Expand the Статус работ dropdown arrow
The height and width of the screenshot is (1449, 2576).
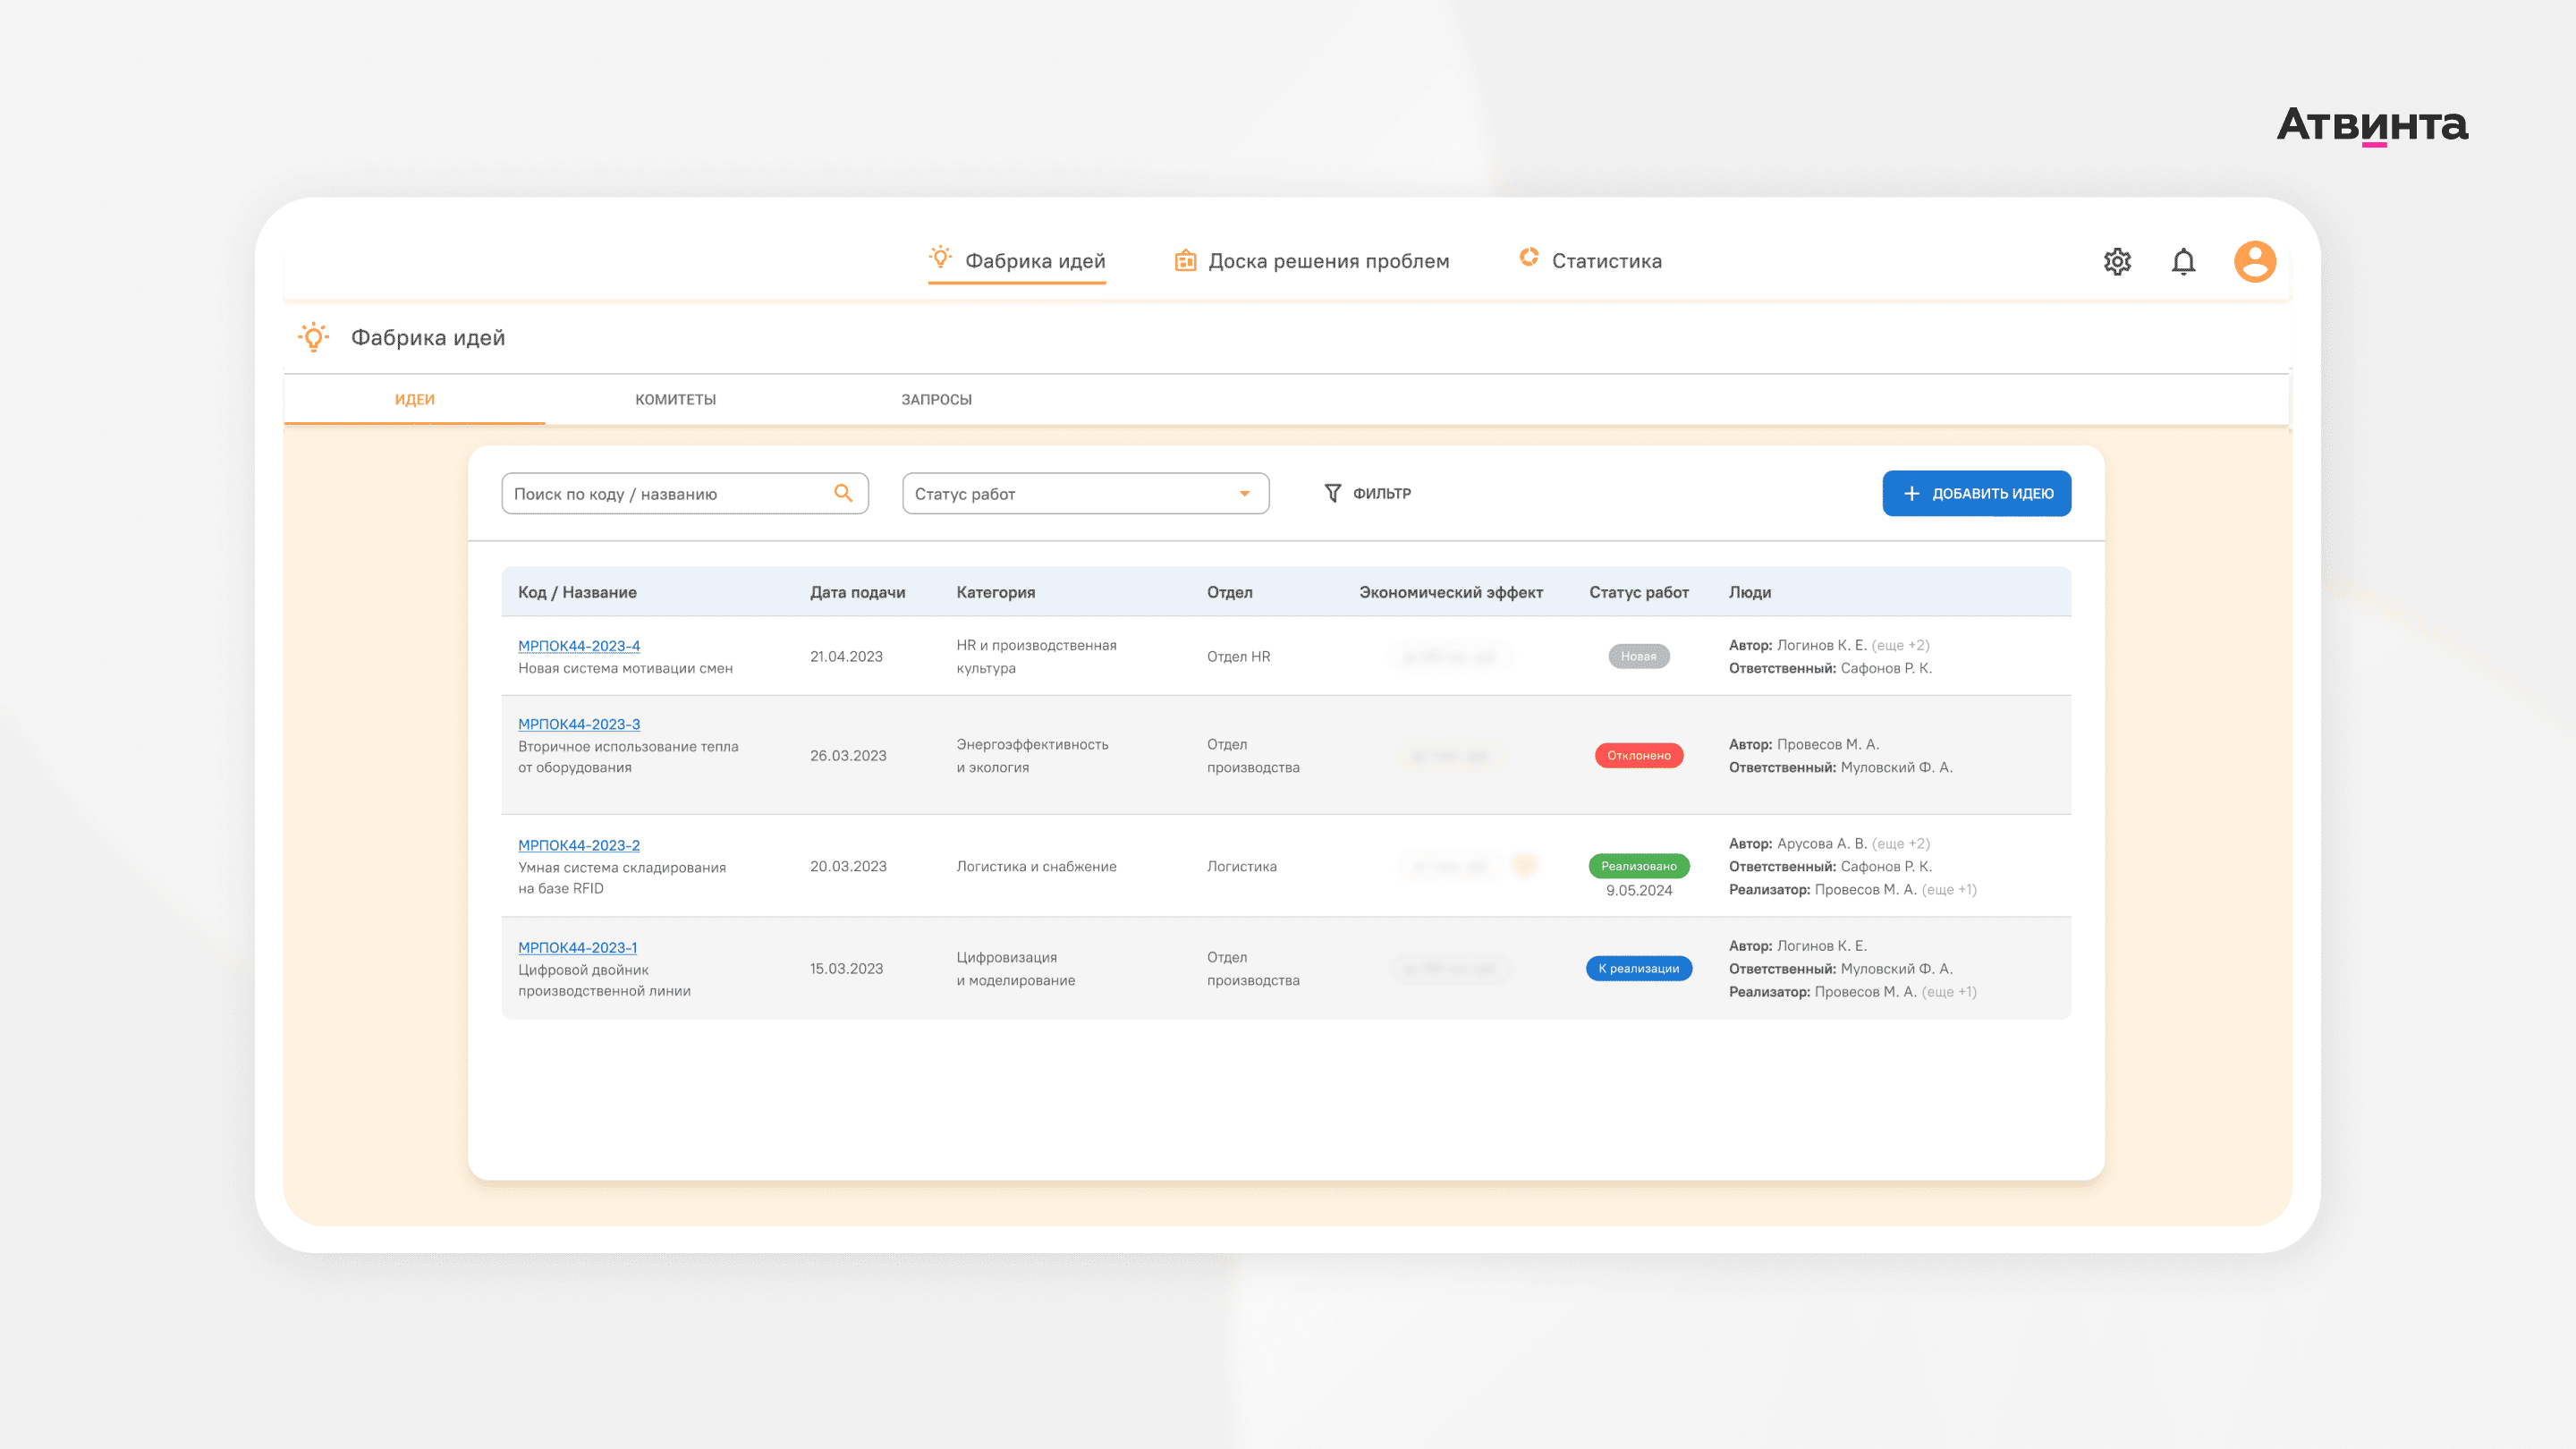click(1244, 493)
